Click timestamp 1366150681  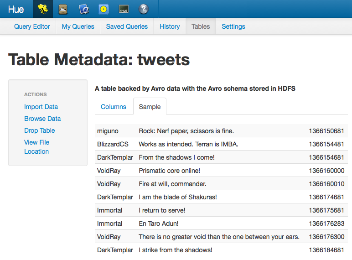(x=326, y=131)
